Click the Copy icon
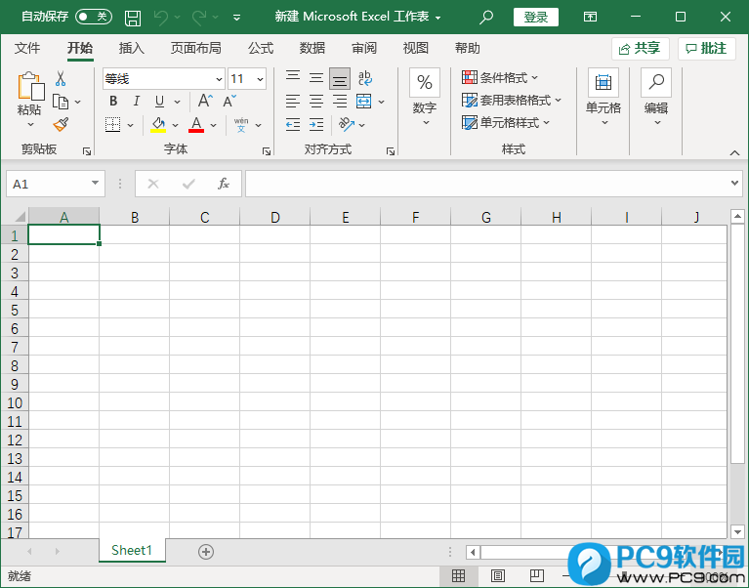Screen dimensions: 749x588 (61, 102)
